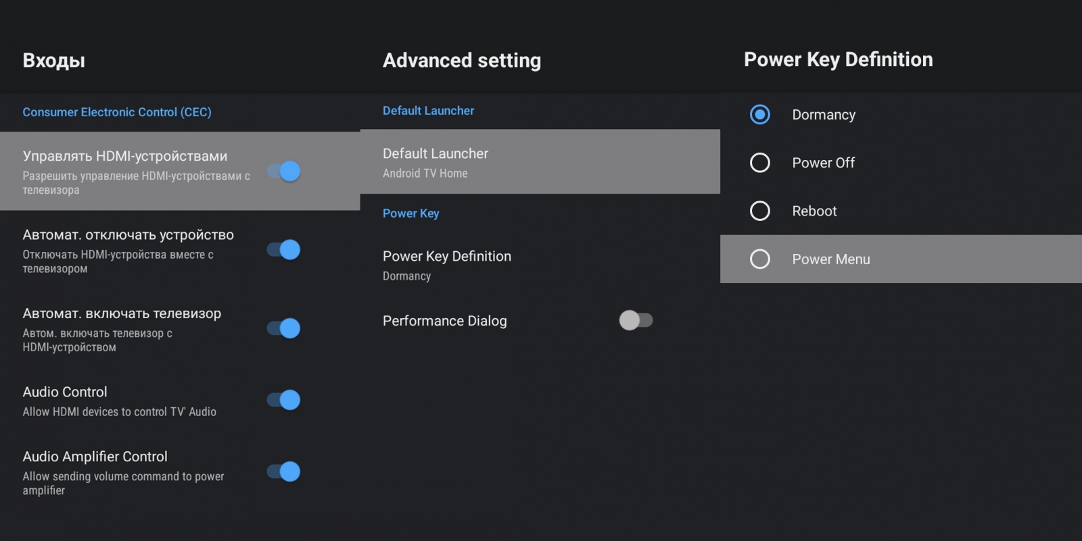Screen dimensions: 1082x541
Task: Click the Performance Dialog label
Action: click(444, 321)
